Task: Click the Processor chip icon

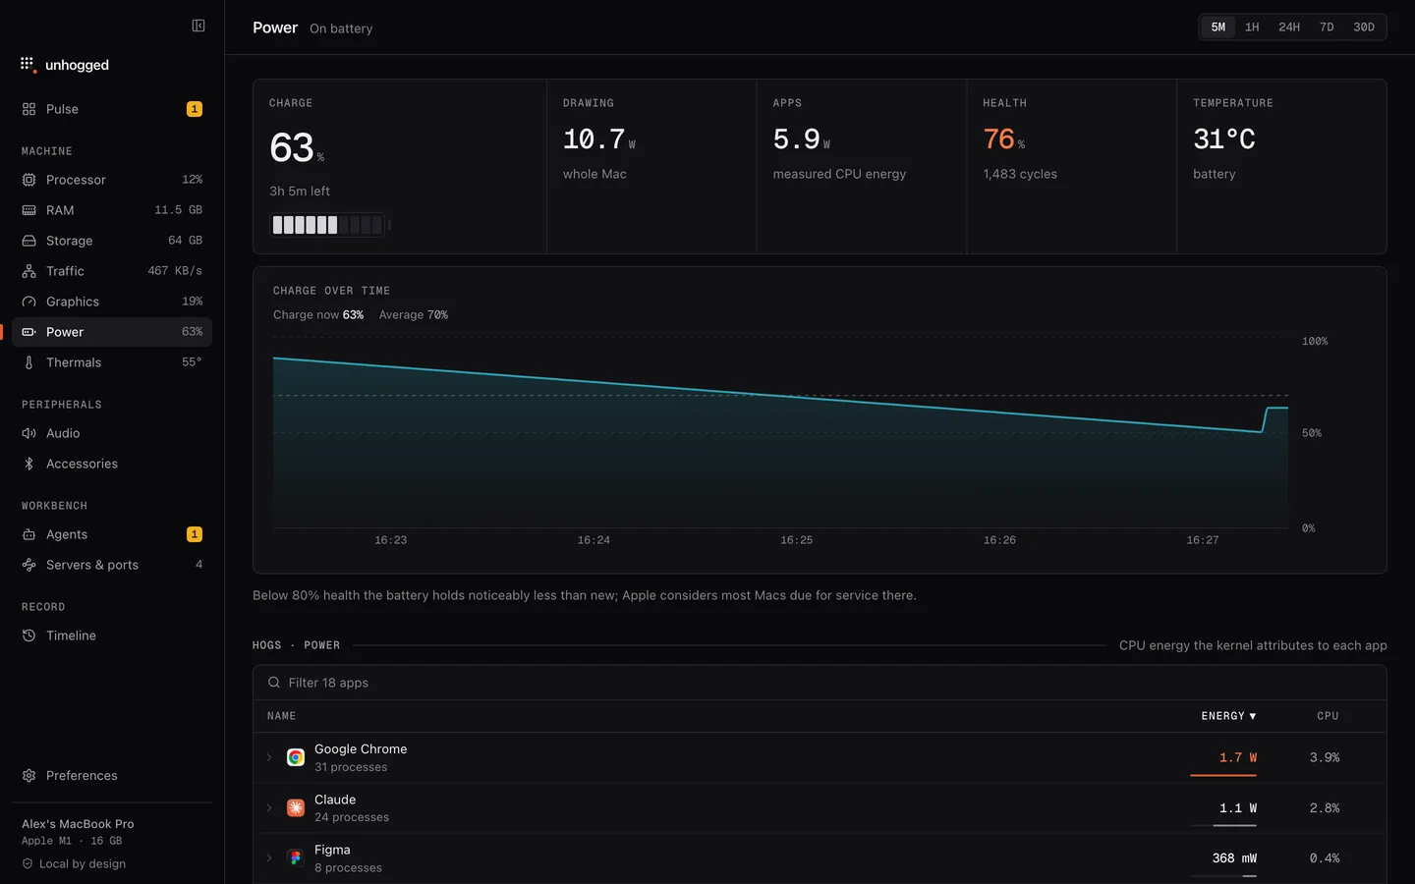Action: tap(28, 180)
